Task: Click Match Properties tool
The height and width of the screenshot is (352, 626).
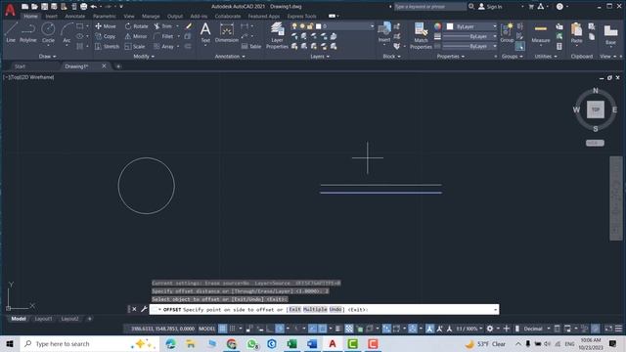Action: [x=421, y=35]
